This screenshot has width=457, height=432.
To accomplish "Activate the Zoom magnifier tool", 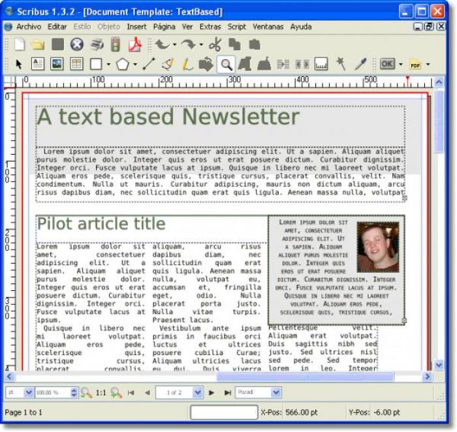I will click(226, 65).
